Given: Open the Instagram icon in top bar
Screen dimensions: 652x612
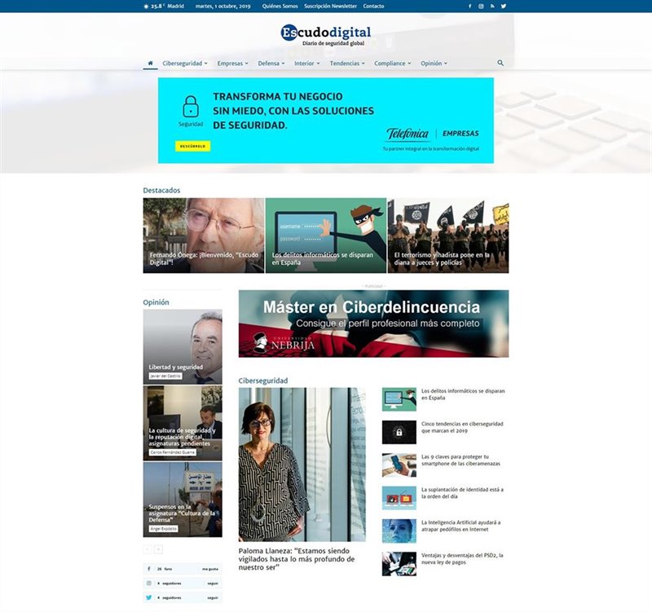Looking at the screenshot, I should pyautogui.click(x=481, y=7).
